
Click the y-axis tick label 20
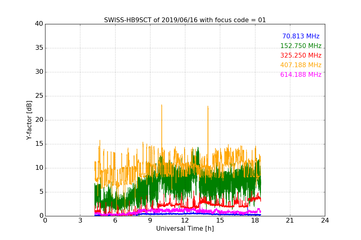pos(39,120)
